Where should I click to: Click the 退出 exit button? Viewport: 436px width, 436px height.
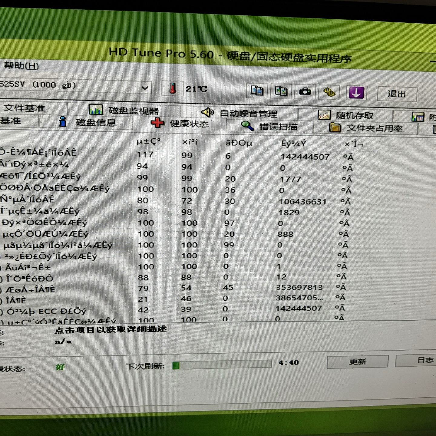(397, 94)
